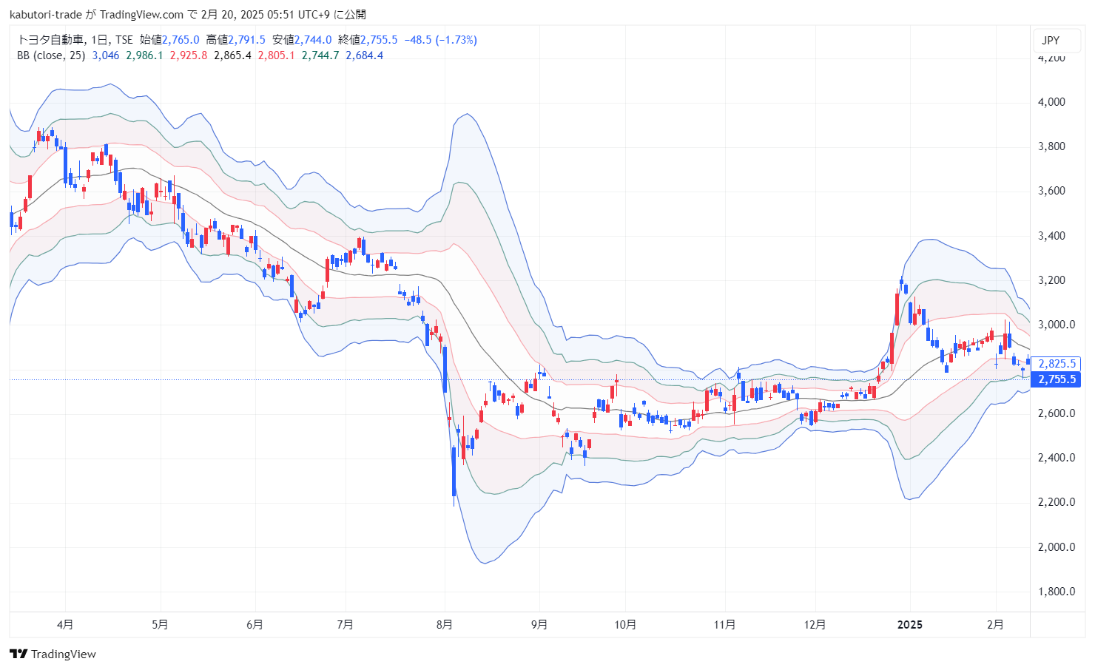Click the price label 2,825.5 on the axis
The height and width of the screenshot is (670, 1095).
(x=1057, y=364)
